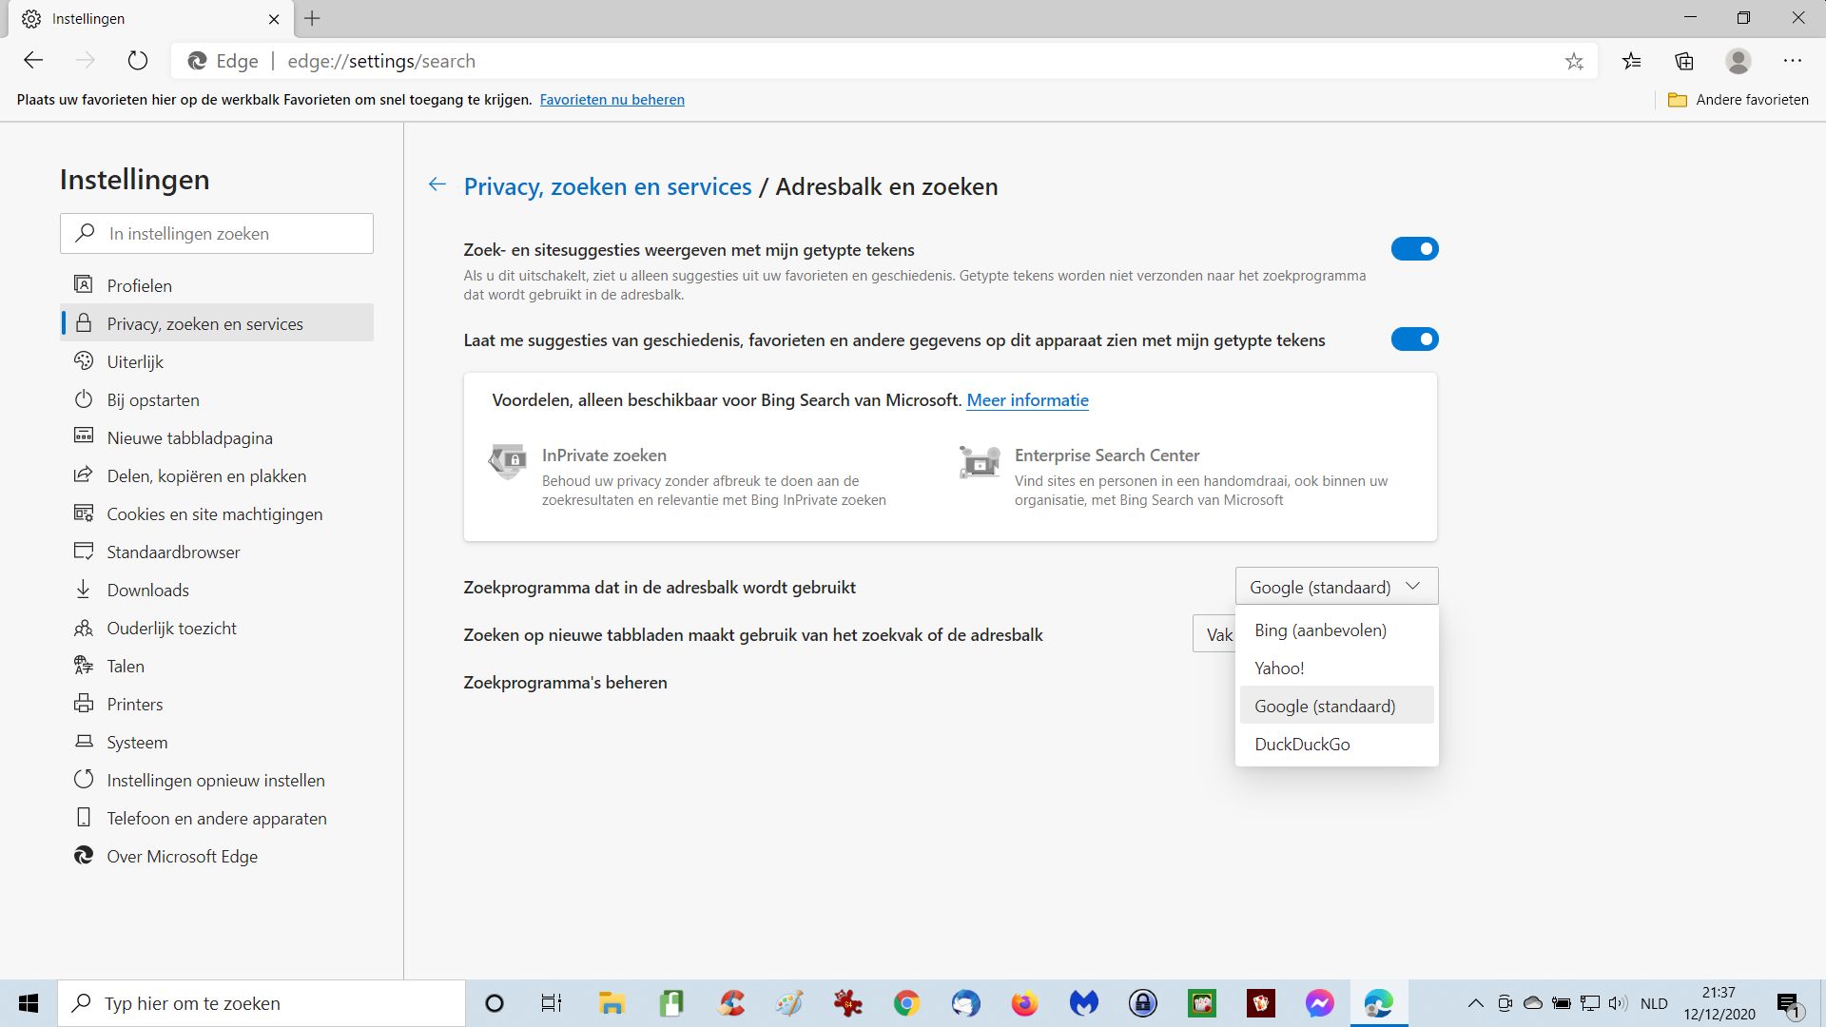Image resolution: width=1826 pixels, height=1027 pixels.
Task: Open Zoekprogramma's beheren
Action: (565, 683)
